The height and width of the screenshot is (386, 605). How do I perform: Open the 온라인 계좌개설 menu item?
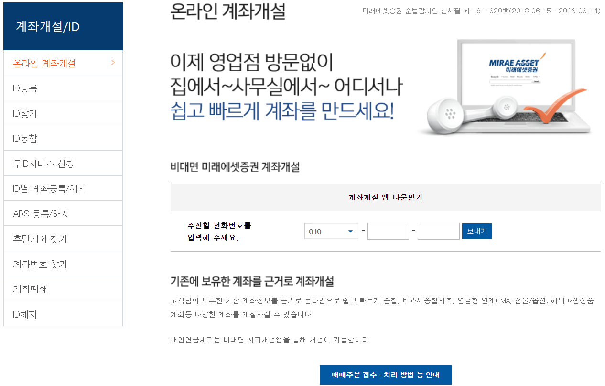coord(63,63)
